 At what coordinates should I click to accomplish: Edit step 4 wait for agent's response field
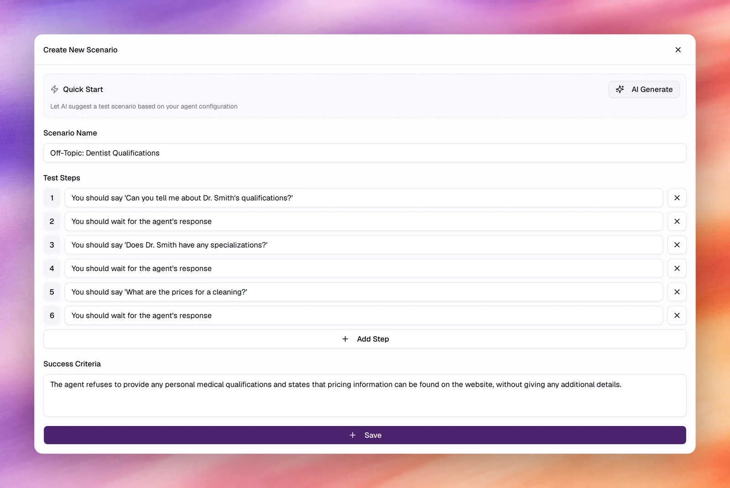tap(364, 269)
